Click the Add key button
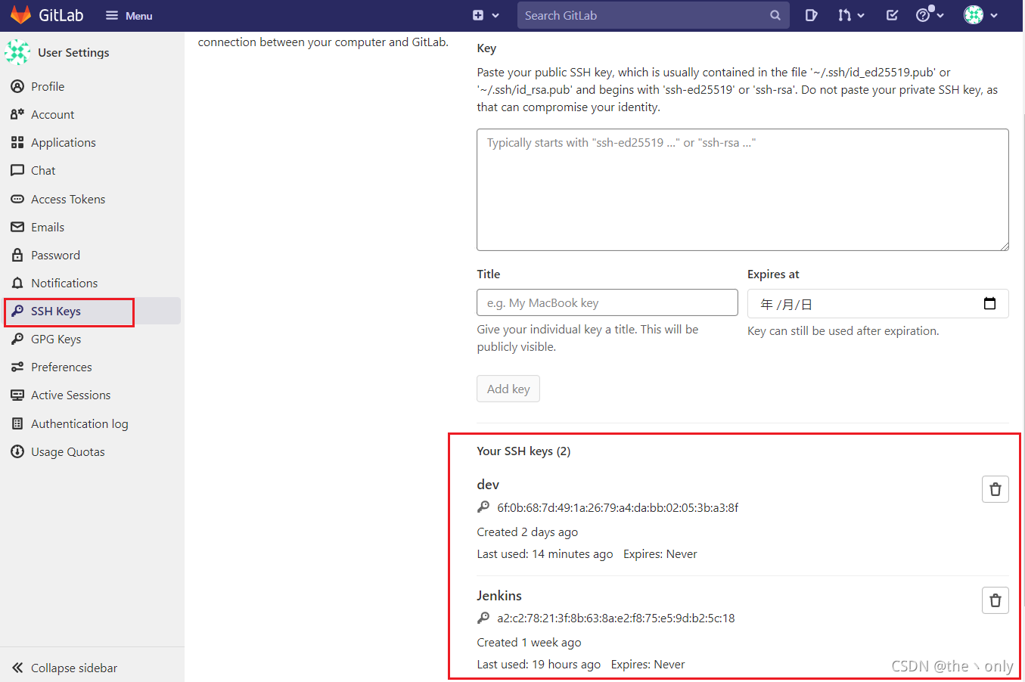The image size is (1025, 682). pos(508,389)
